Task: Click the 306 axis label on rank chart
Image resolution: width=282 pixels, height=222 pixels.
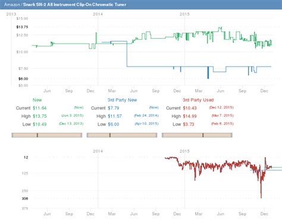Action: coord(25,198)
